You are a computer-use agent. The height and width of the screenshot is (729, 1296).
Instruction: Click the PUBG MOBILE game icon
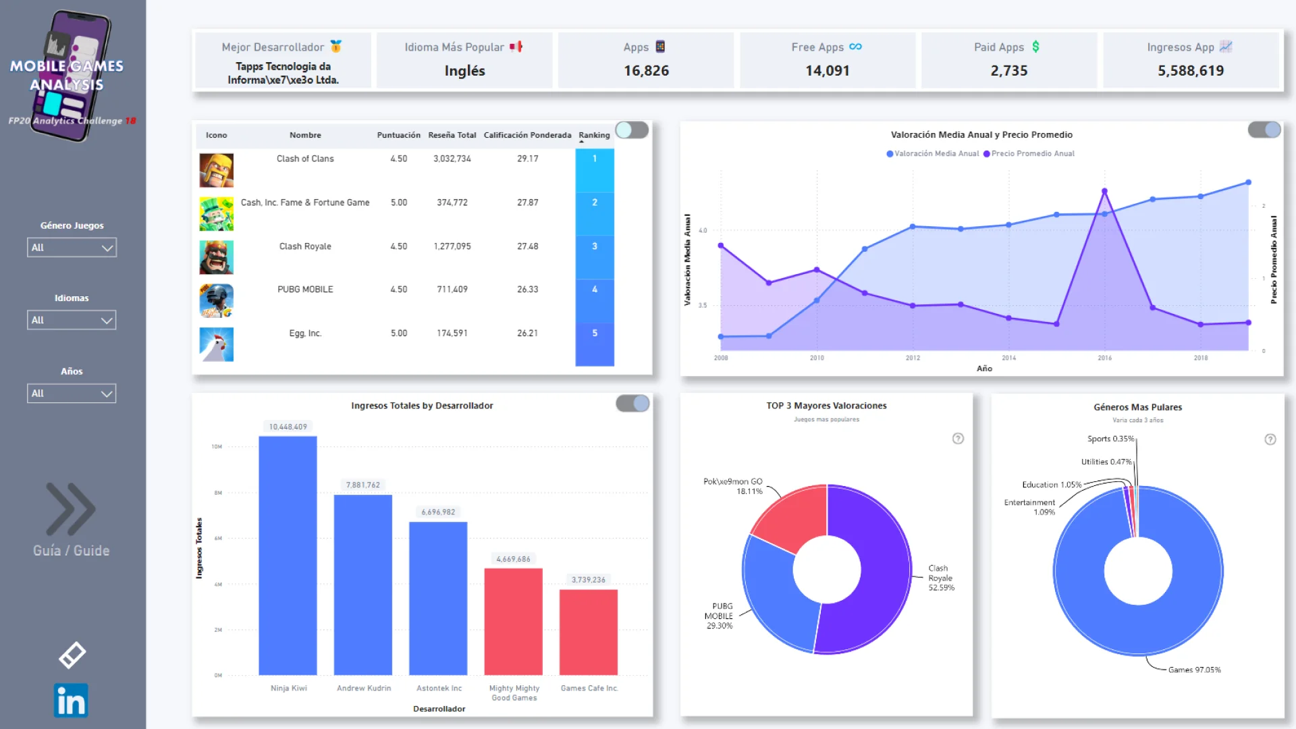click(x=216, y=301)
